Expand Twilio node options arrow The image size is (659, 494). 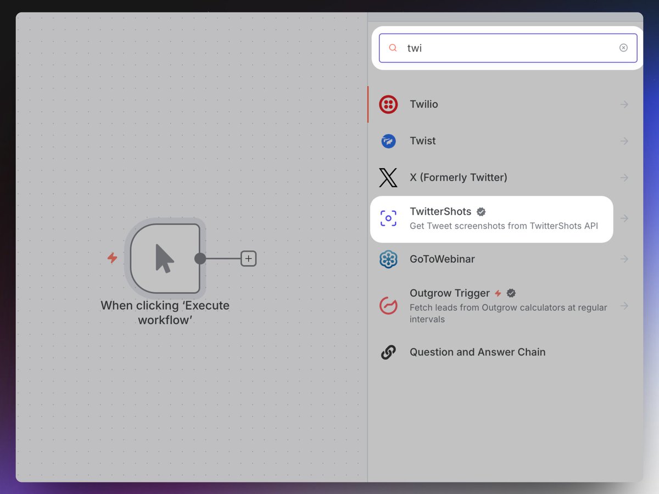[624, 104]
